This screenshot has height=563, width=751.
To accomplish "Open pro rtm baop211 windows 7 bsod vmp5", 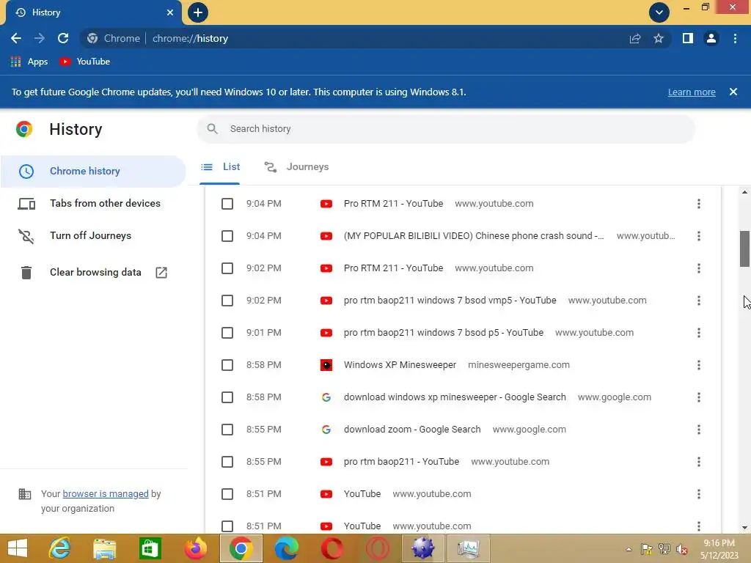I will (450, 300).
